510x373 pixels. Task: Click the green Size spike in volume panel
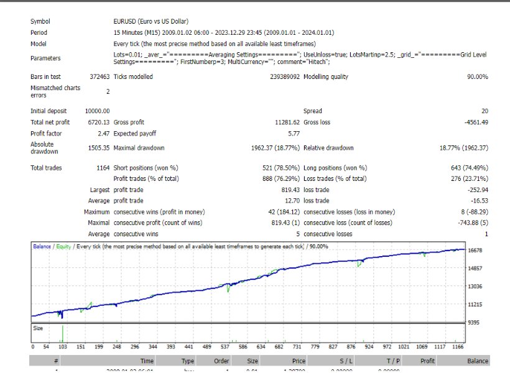click(x=63, y=334)
